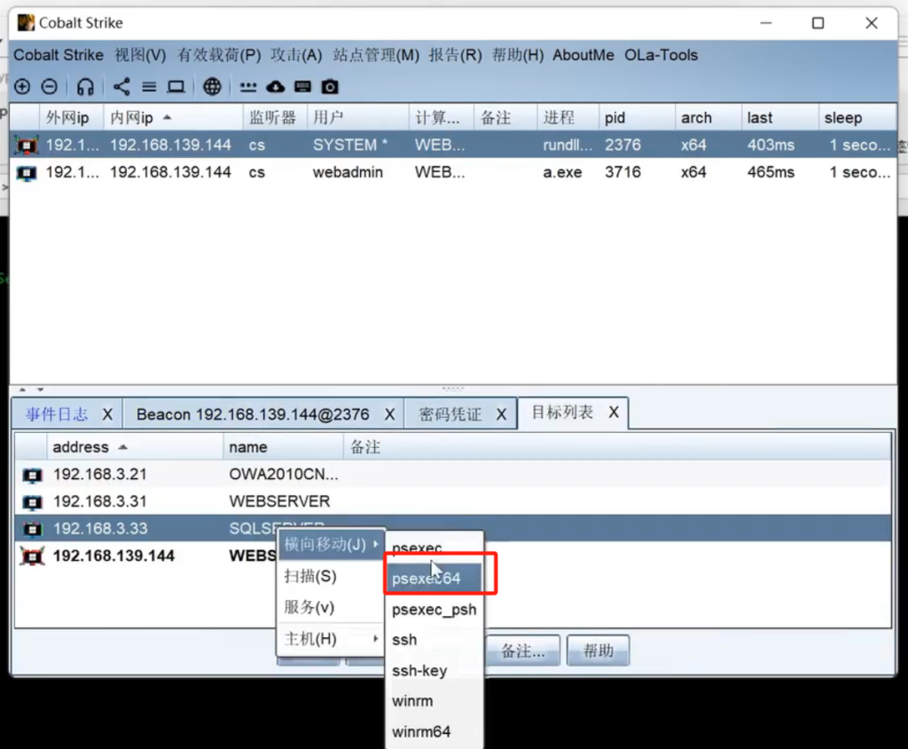
Task: Open the 站点管理(M) menu
Action: coord(376,55)
